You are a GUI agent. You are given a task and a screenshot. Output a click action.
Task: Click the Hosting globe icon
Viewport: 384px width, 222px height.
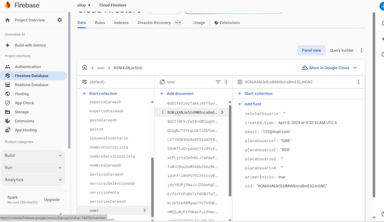[8, 94]
